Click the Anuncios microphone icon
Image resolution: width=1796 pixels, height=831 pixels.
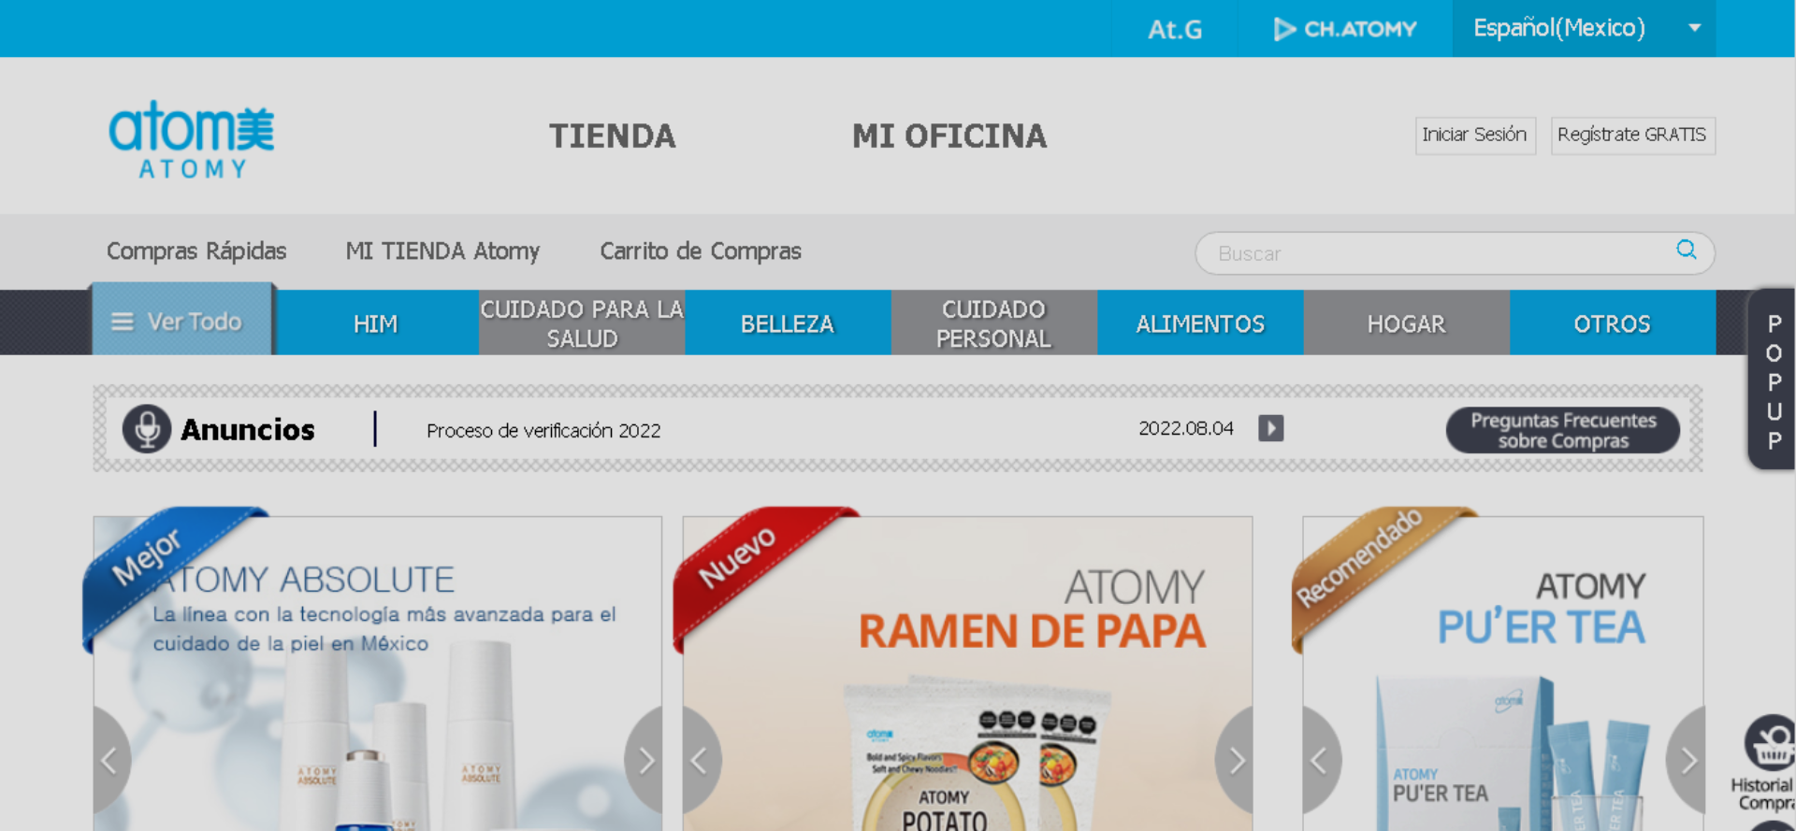coord(147,429)
